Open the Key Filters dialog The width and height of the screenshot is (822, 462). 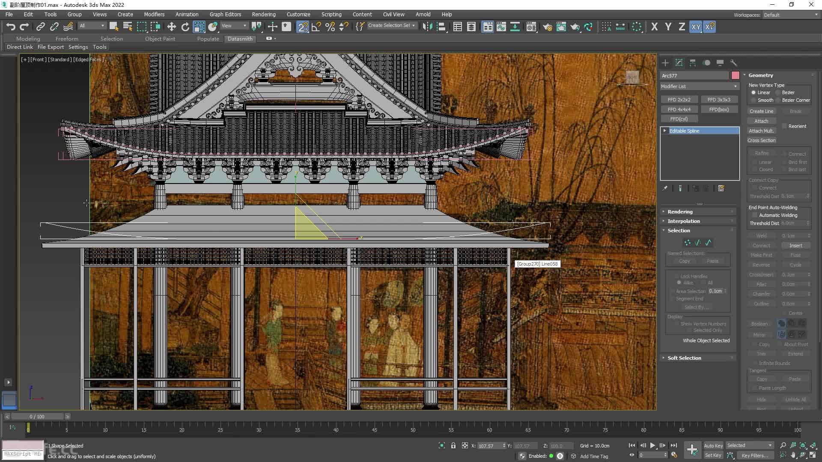(755, 455)
